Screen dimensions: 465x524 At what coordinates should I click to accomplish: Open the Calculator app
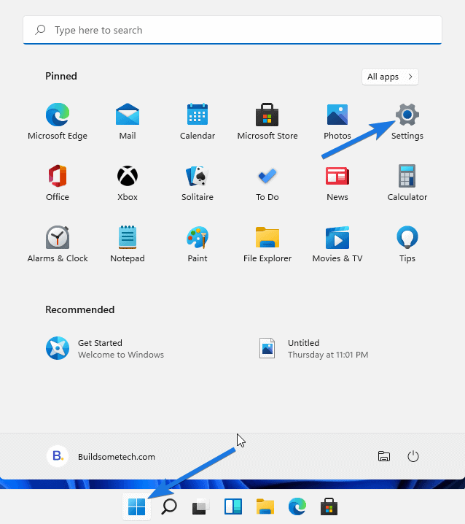pyautogui.click(x=407, y=182)
